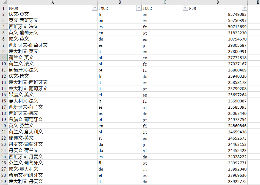
Task: Click the FROM header cell text
Action: click(x=14, y=8)
